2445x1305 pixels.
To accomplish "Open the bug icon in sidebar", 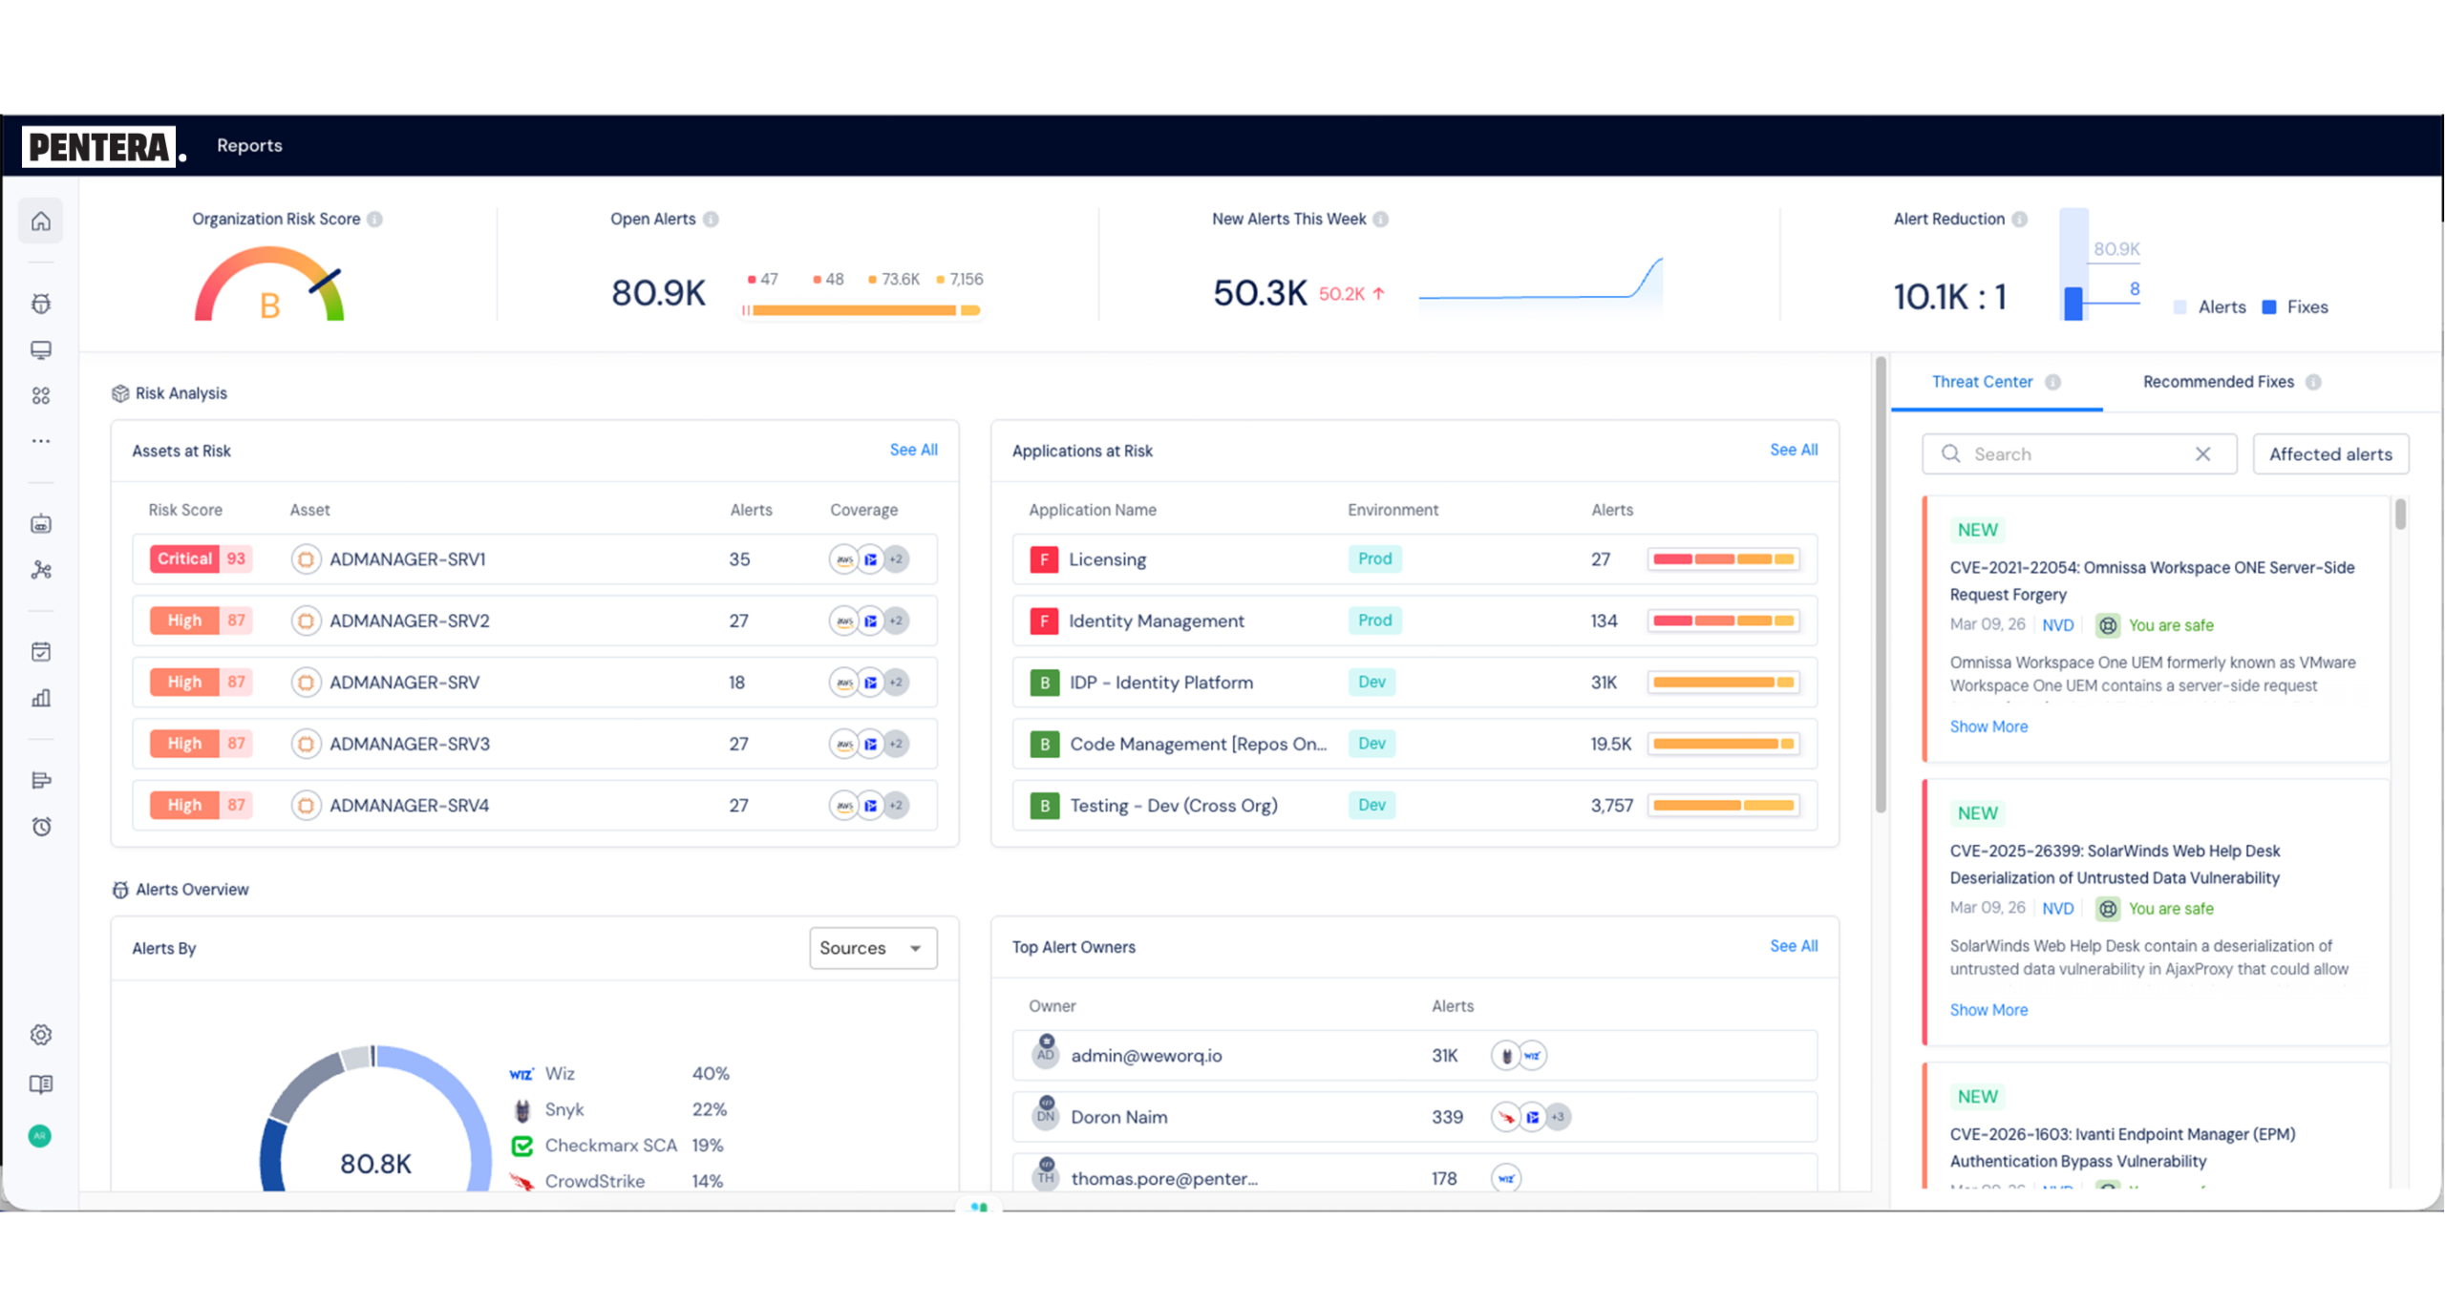I will (40, 304).
